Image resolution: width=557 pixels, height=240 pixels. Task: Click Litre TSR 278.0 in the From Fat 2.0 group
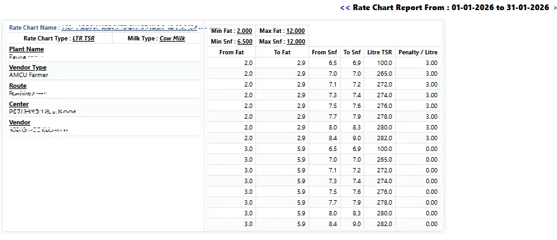(x=385, y=116)
